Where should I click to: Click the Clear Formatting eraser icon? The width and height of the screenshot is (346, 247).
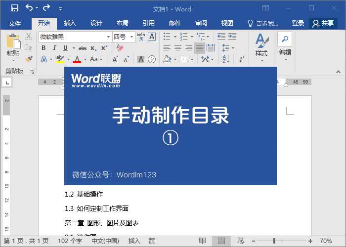120,48
